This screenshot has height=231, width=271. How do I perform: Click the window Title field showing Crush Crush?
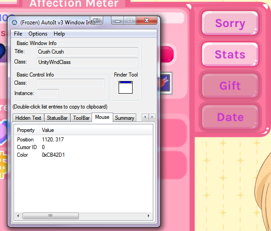pos(87,52)
